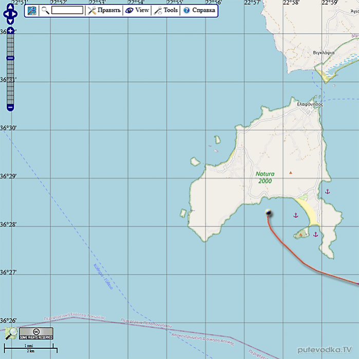The height and width of the screenshot is (359, 359).
Task: Open the View menu
Action: pyautogui.click(x=137, y=10)
